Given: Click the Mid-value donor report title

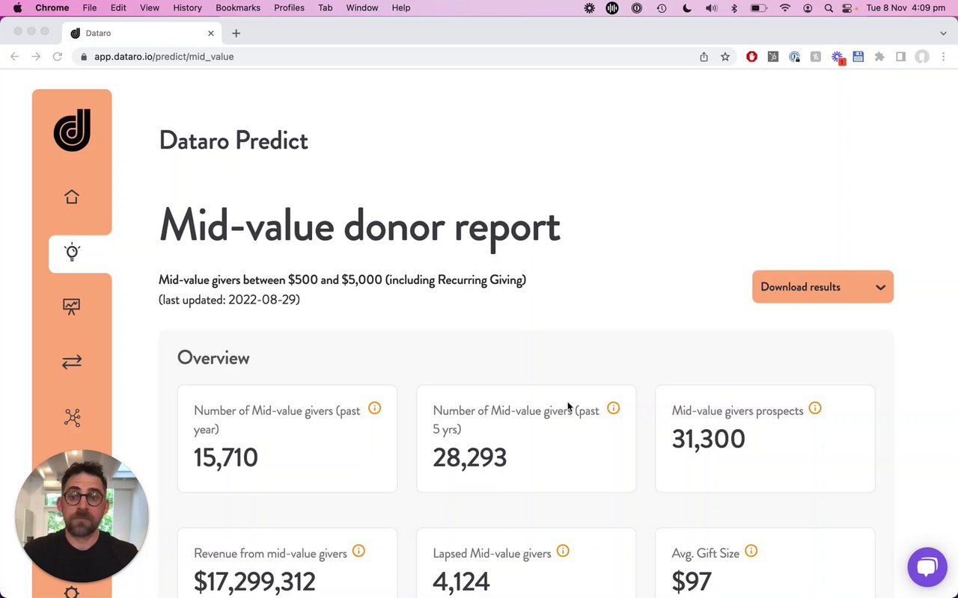Looking at the screenshot, I should (x=359, y=226).
